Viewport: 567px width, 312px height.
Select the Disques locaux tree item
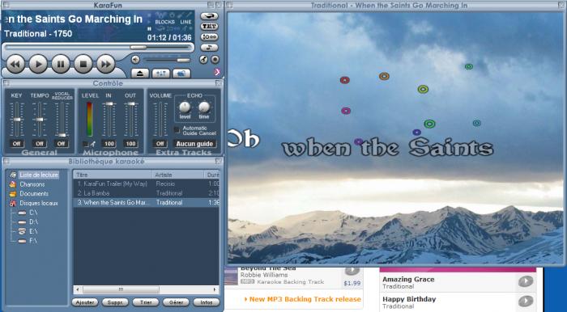[x=39, y=203]
